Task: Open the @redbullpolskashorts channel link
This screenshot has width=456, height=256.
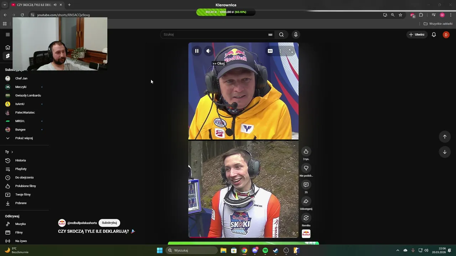Action: (x=82, y=223)
